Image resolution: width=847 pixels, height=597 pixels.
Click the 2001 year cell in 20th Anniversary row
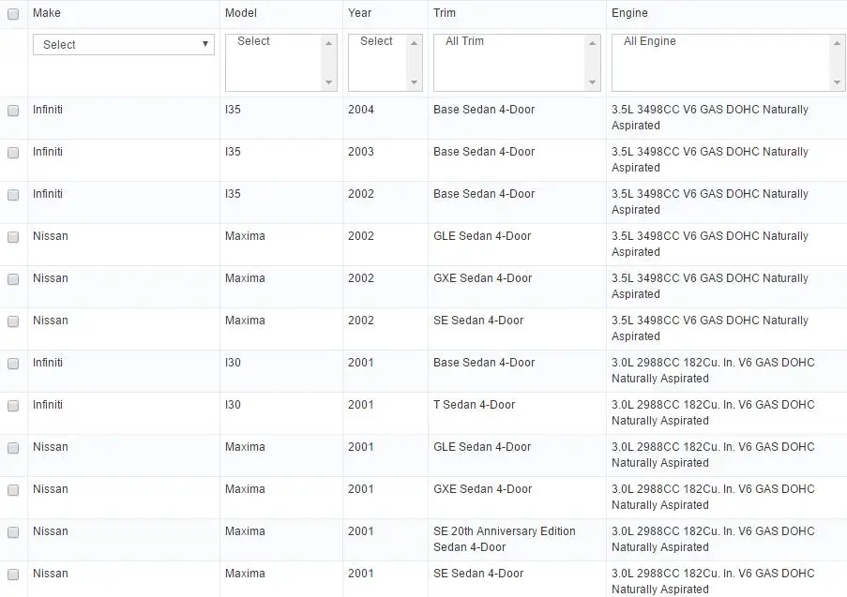361,530
